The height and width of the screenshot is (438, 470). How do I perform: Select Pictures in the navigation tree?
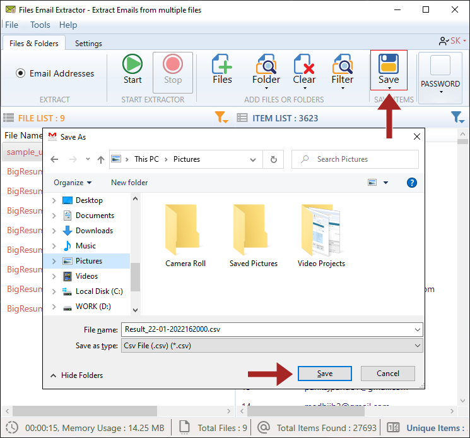(x=87, y=261)
